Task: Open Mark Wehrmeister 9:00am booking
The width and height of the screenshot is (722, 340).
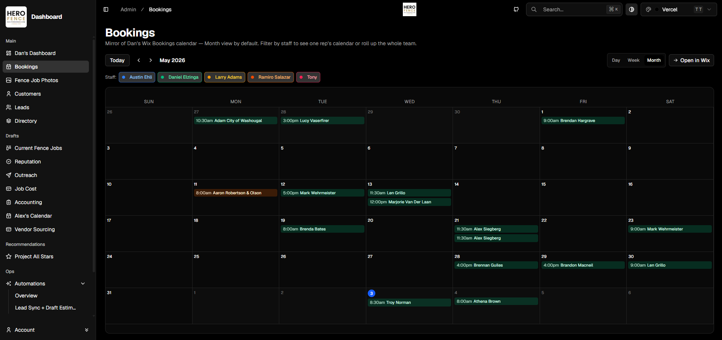Action: (670, 229)
